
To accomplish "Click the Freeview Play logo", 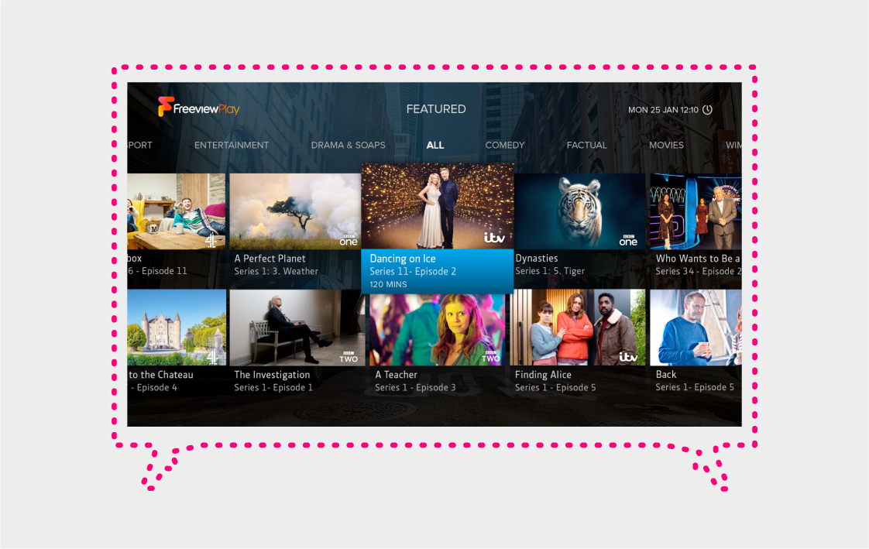I will [198, 107].
